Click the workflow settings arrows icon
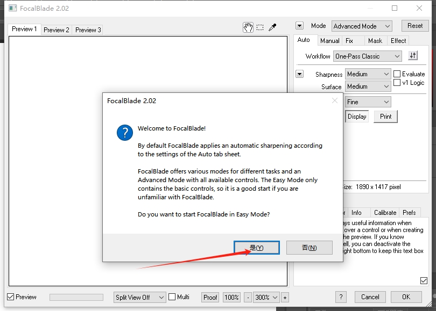This screenshot has height=311, width=436. pyautogui.click(x=413, y=56)
